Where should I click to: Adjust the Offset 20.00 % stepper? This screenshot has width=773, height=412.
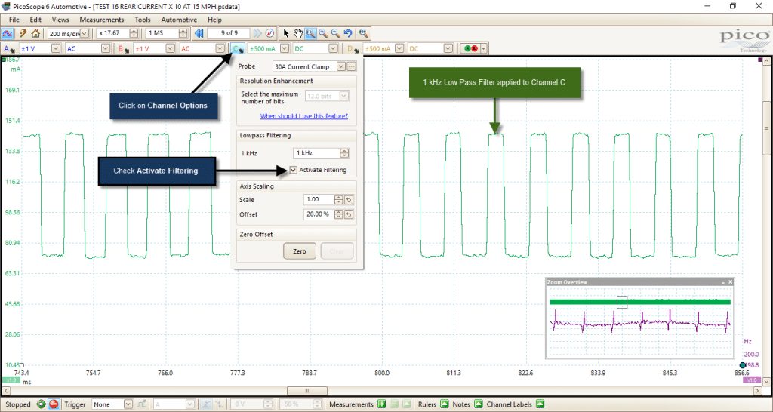click(x=338, y=214)
